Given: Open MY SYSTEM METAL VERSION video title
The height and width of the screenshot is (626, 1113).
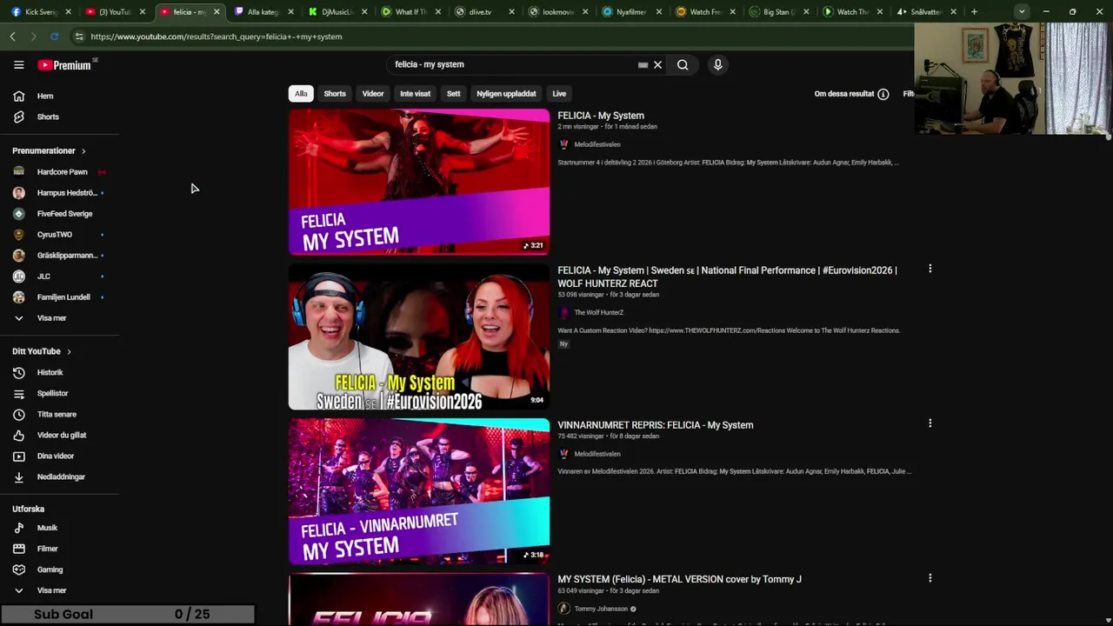Looking at the screenshot, I should [x=679, y=579].
